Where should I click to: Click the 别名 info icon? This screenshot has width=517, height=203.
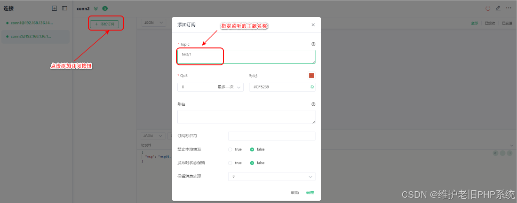tap(313, 104)
